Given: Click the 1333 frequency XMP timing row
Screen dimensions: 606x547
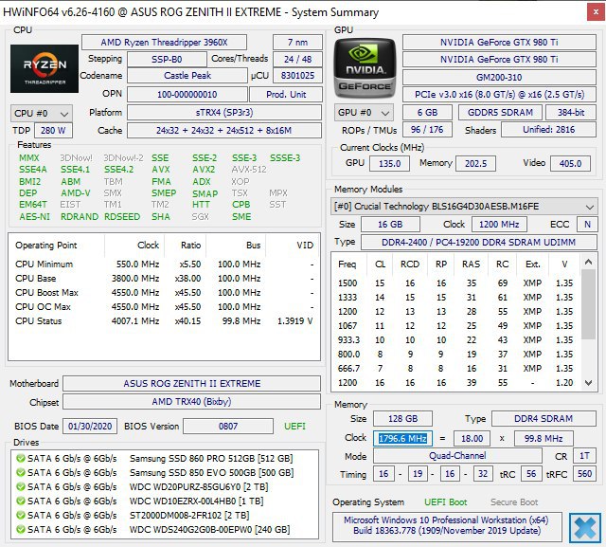Looking at the screenshot, I should click(x=456, y=298).
